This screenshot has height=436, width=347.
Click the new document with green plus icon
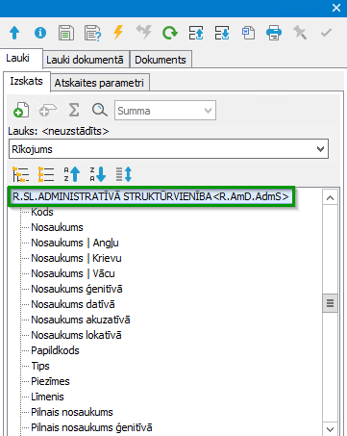click(21, 110)
